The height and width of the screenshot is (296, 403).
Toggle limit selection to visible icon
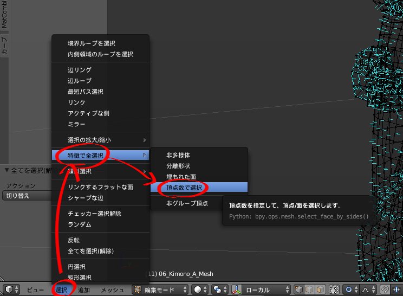(334, 289)
